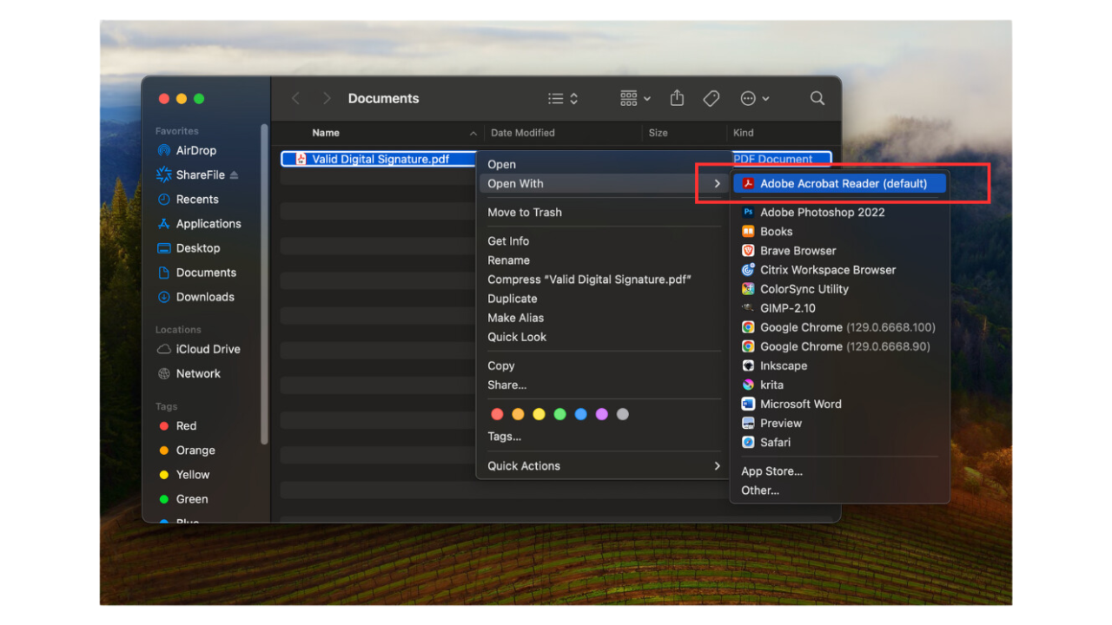1112x625 pixels.
Task: Apply the purple tag color dot
Action: coord(601,414)
